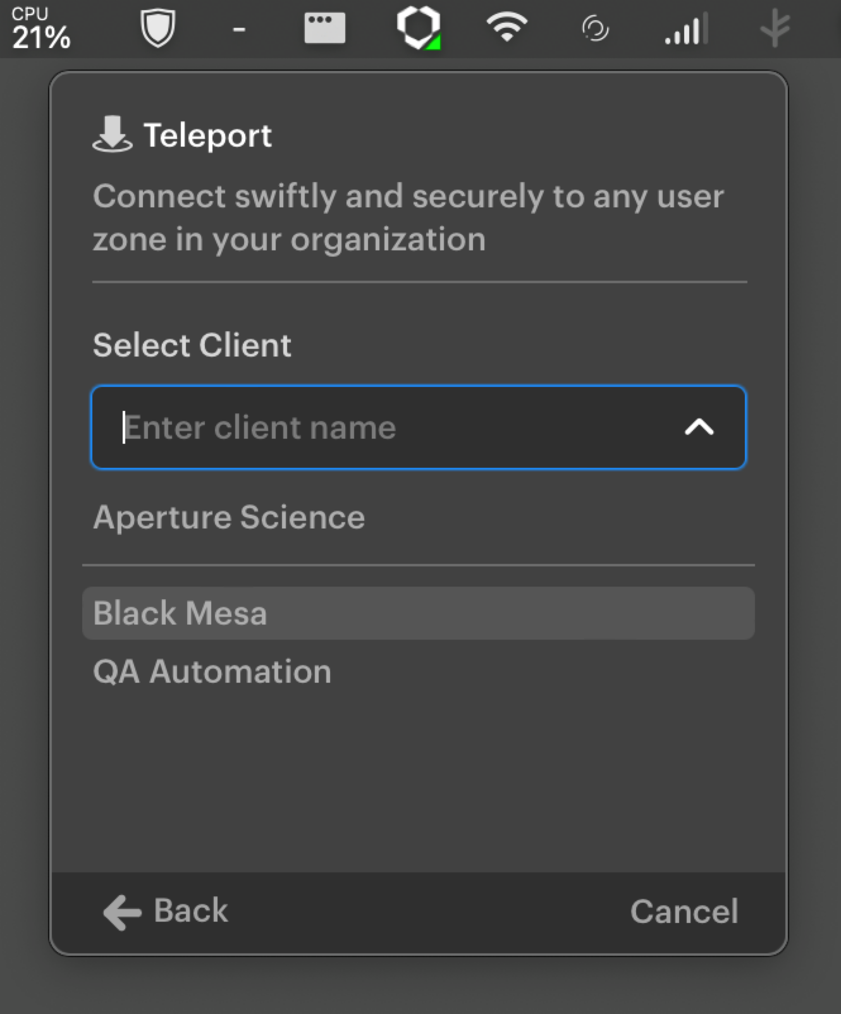The image size is (841, 1014).
Task: Click the left arrow icon beside Back
Action: 122,912
